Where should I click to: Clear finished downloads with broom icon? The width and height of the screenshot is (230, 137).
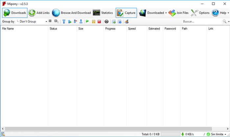point(127,22)
